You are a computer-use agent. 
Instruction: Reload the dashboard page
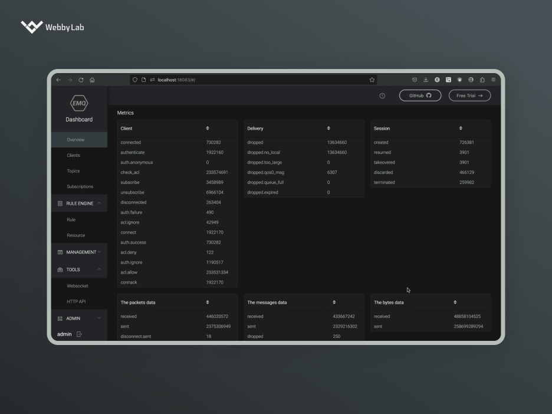coord(81,79)
